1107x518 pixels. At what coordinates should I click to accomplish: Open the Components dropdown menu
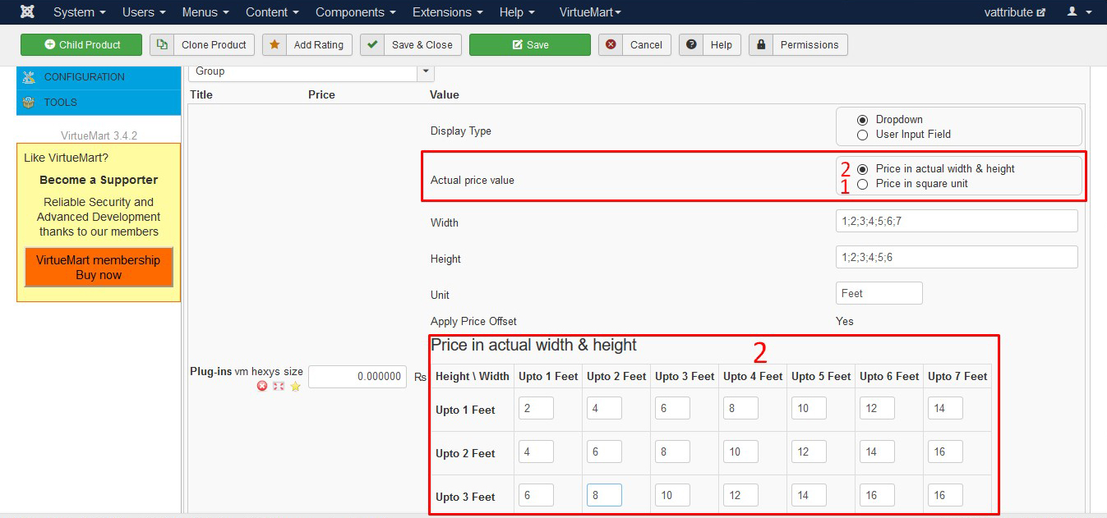pyautogui.click(x=355, y=12)
